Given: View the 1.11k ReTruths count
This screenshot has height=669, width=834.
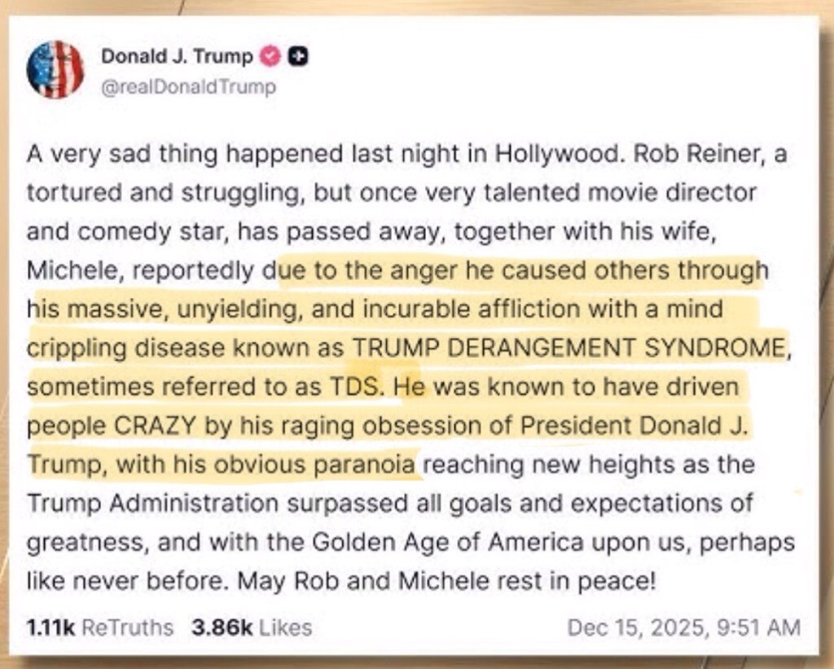Looking at the screenshot, I should [99, 627].
